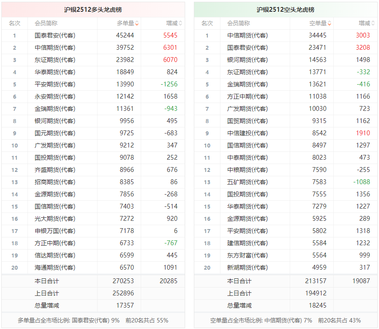Select 建信期货(代客) row
The image size is (379, 329).
286,243
